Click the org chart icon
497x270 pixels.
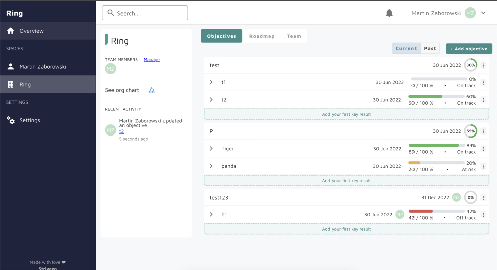152,90
